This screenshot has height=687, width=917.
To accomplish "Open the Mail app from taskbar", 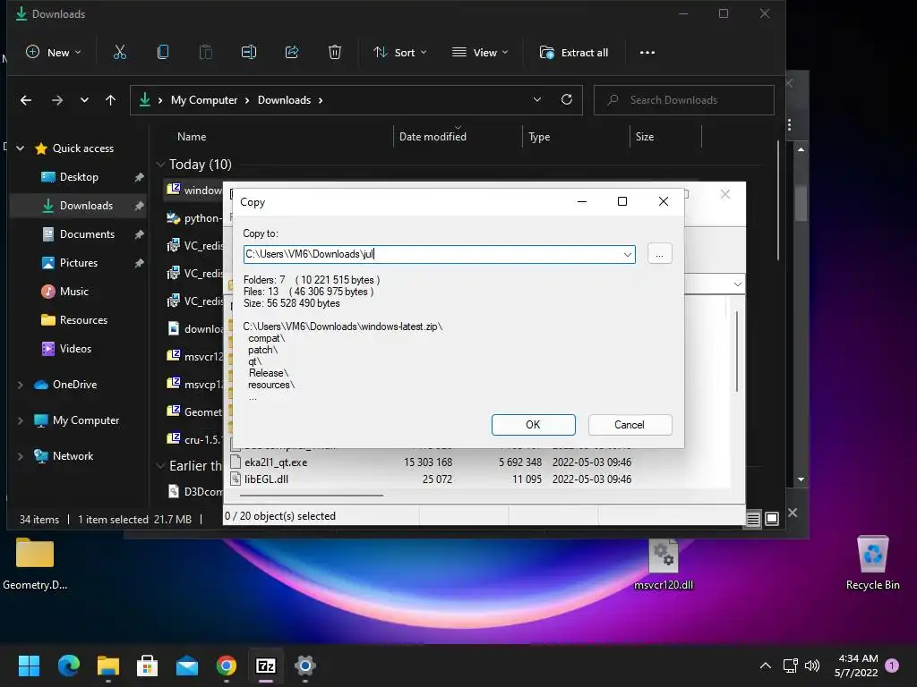I will coord(187,666).
